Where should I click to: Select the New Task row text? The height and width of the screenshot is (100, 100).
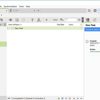(x=19, y=28)
